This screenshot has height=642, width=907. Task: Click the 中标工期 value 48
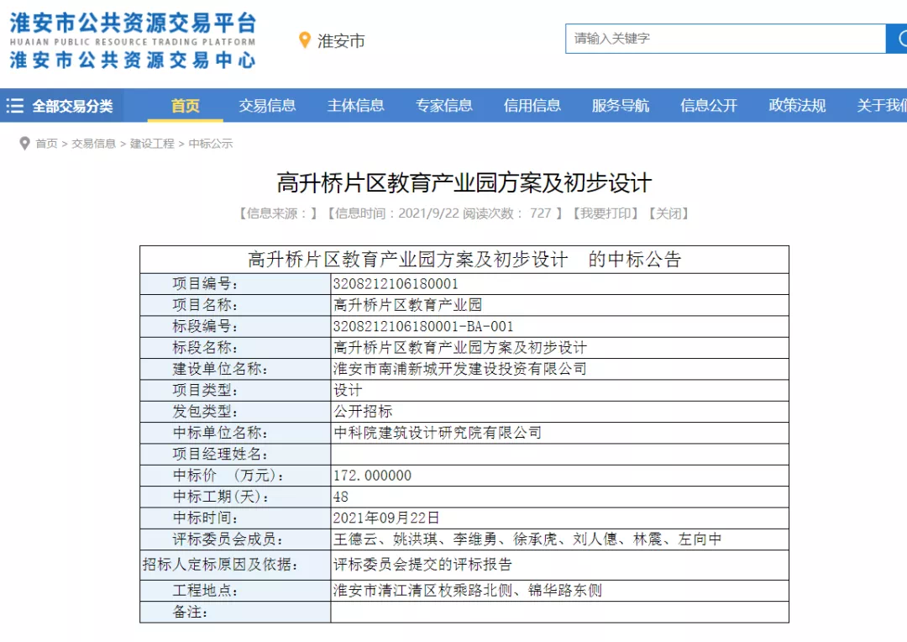tap(341, 497)
